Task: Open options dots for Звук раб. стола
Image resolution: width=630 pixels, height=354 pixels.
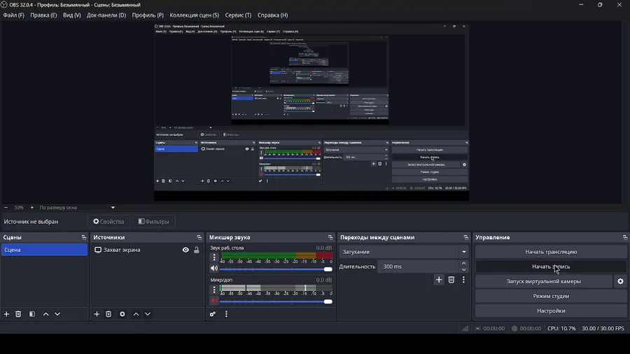Action: 214,257
